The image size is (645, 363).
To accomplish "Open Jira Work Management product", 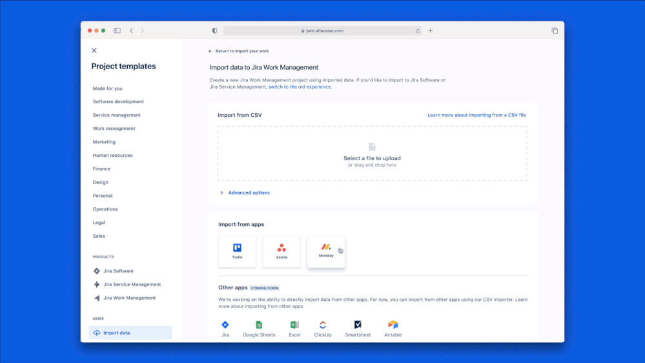I will (125, 298).
